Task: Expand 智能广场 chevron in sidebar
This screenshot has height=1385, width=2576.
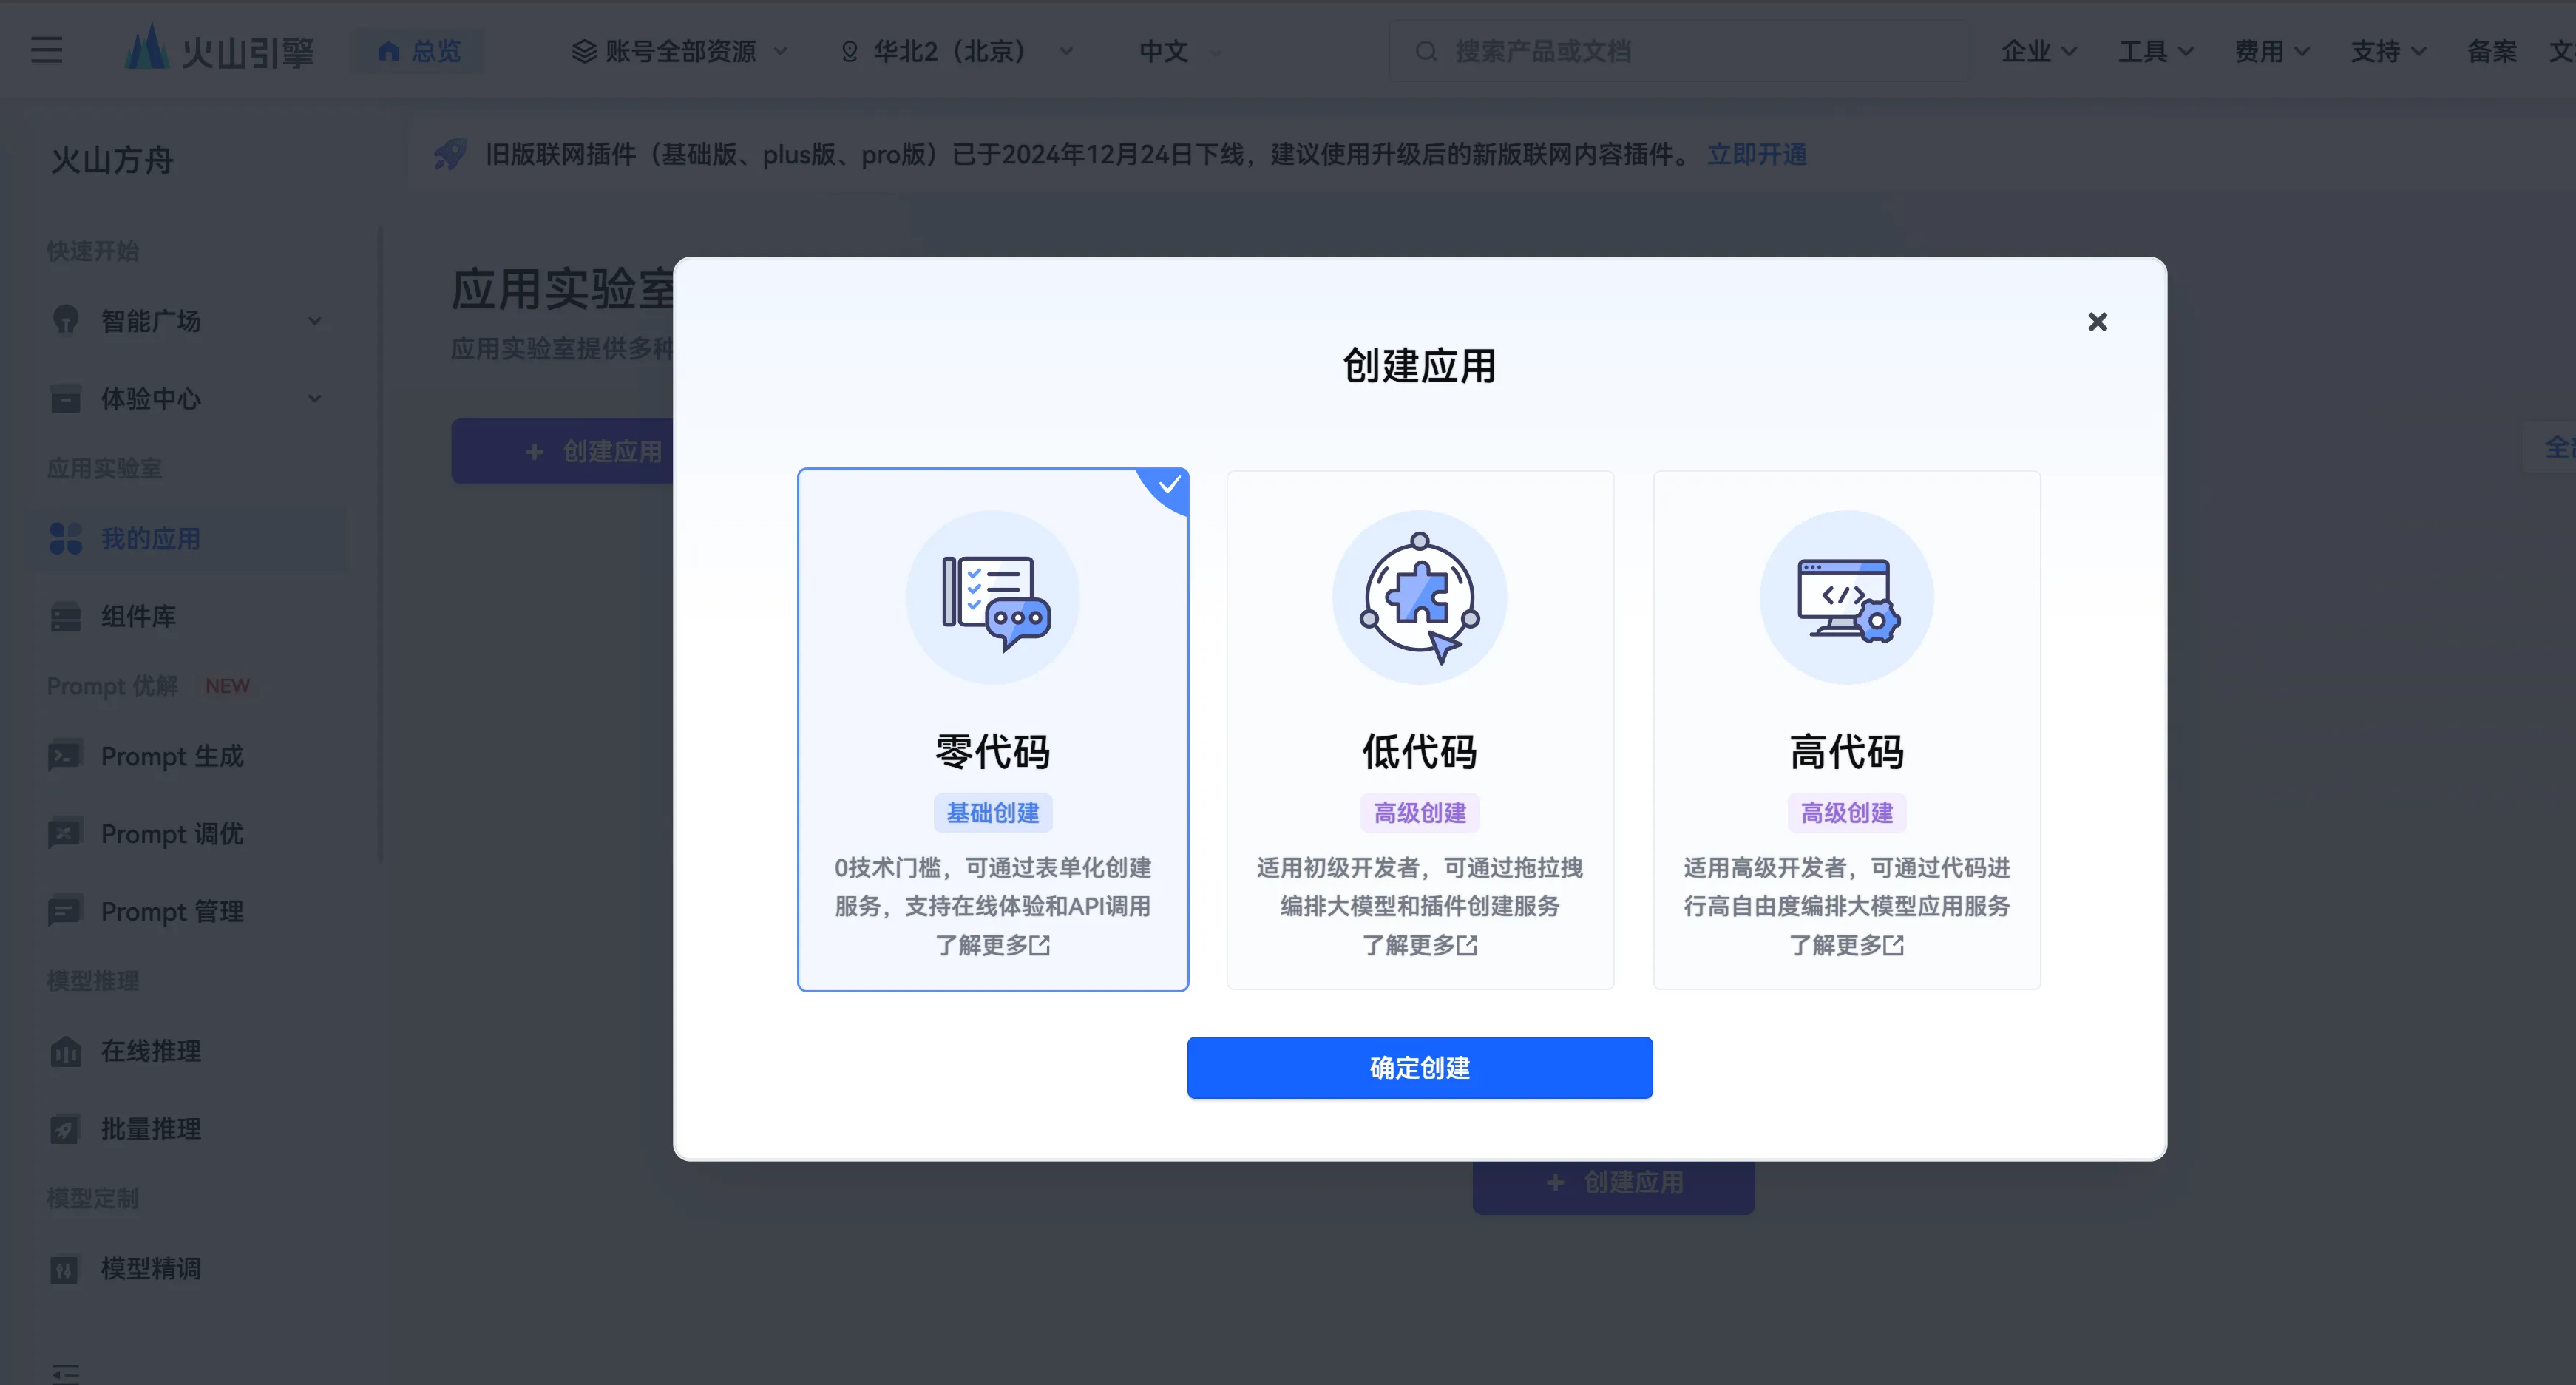Action: pyautogui.click(x=315, y=321)
